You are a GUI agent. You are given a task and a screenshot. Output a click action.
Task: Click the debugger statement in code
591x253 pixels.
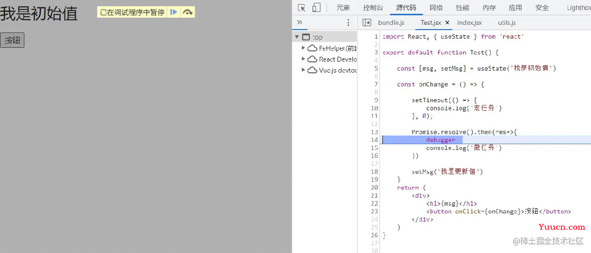coord(441,140)
